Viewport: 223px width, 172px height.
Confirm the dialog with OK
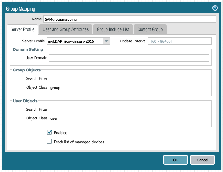pyautogui.click(x=175, y=160)
